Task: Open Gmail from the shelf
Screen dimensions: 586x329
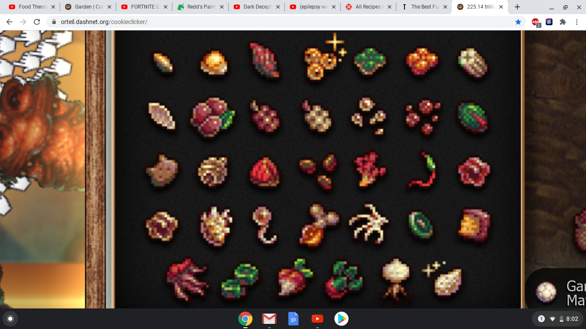Action: 269,319
